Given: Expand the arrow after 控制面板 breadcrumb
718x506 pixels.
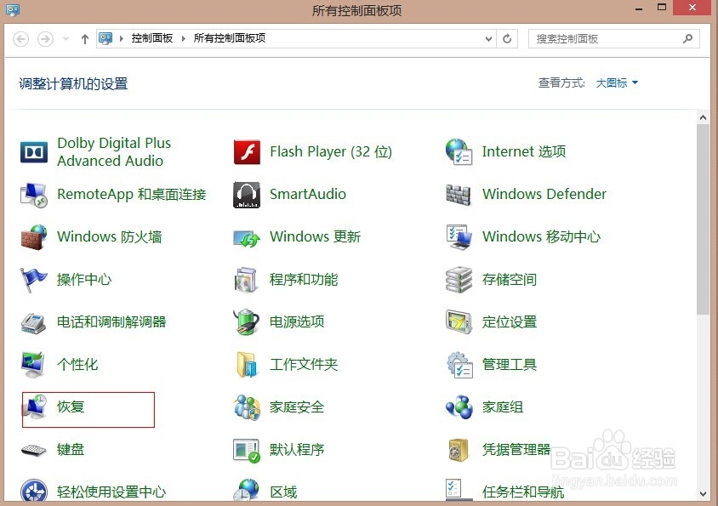Looking at the screenshot, I should tap(184, 38).
